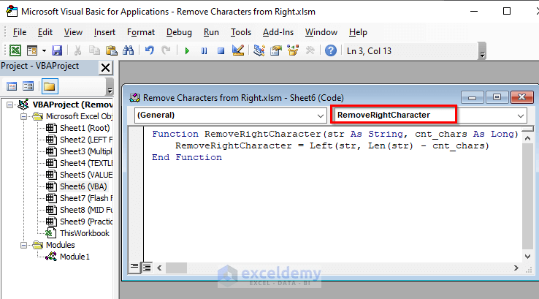Open the Edit menu
This screenshot has height=299, width=539.
(x=45, y=32)
